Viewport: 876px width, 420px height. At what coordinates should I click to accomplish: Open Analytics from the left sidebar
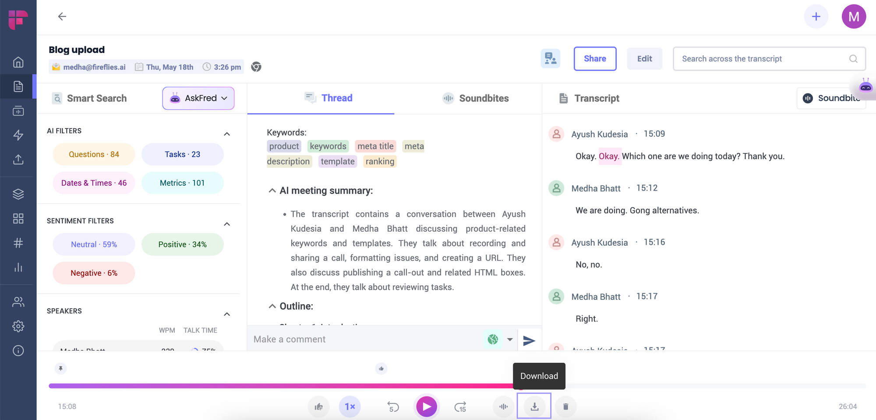pyautogui.click(x=18, y=267)
